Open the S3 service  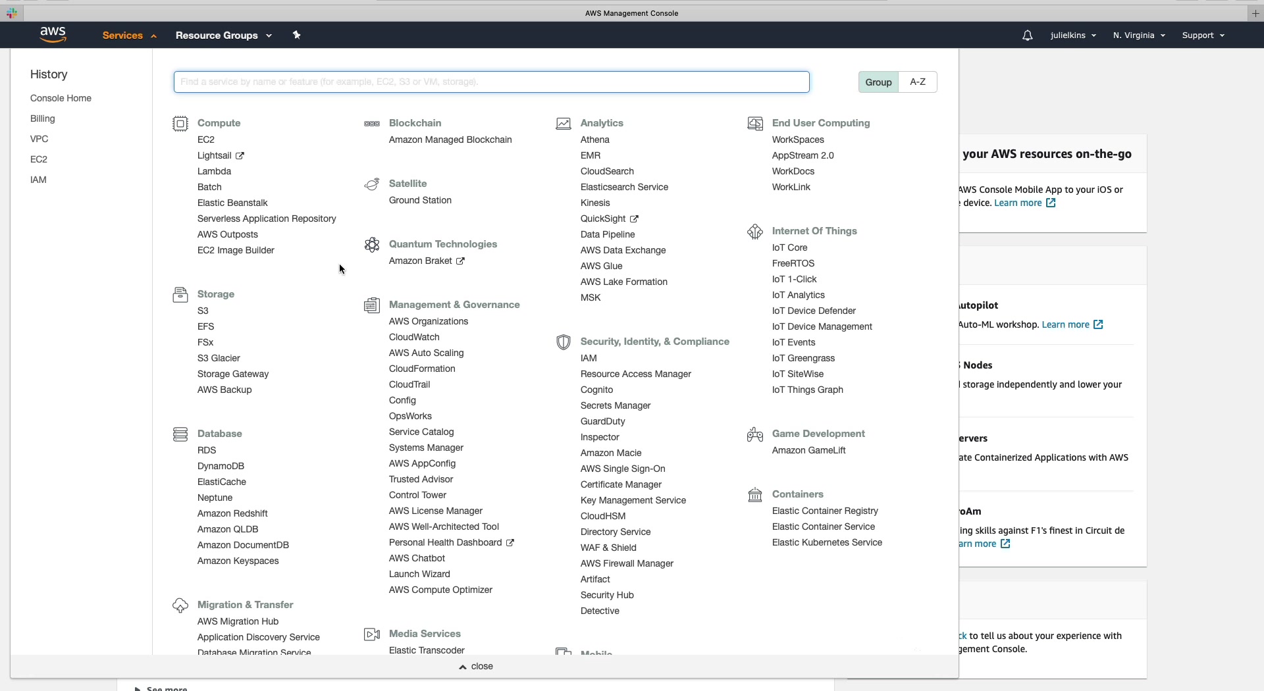pos(203,311)
